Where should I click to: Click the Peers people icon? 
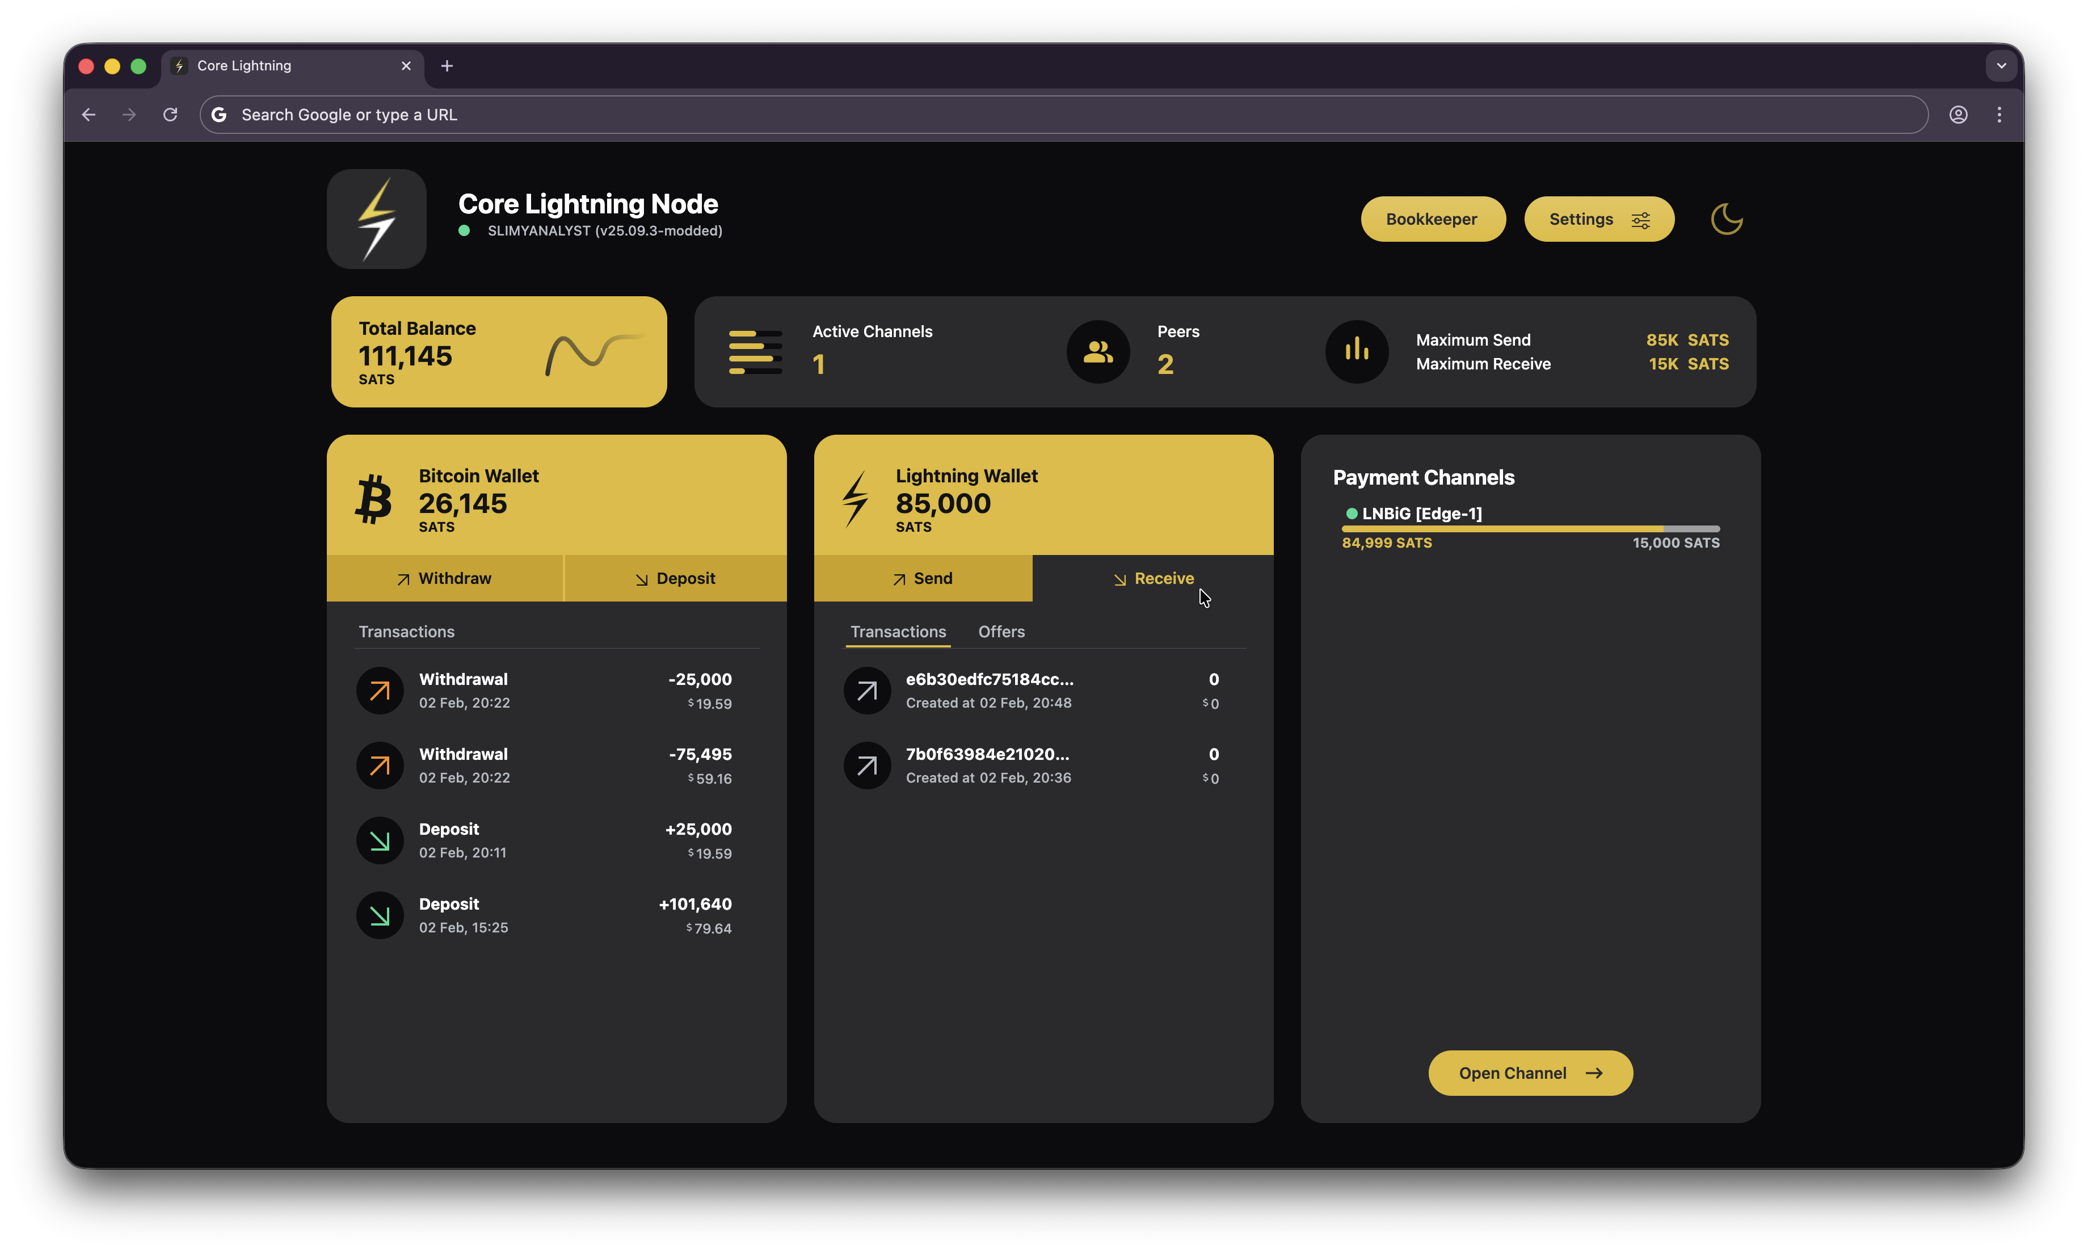tap(1098, 352)
